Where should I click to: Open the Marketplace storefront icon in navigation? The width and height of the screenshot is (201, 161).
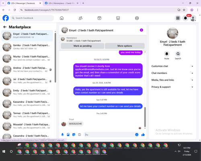pyautogui.click(x=118, y=18)
